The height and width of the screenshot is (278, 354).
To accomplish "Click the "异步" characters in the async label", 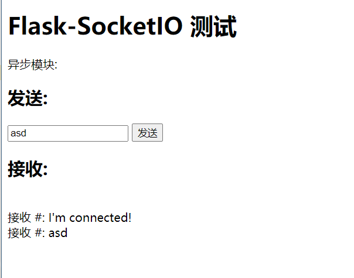I will click(x=19, y=65).
